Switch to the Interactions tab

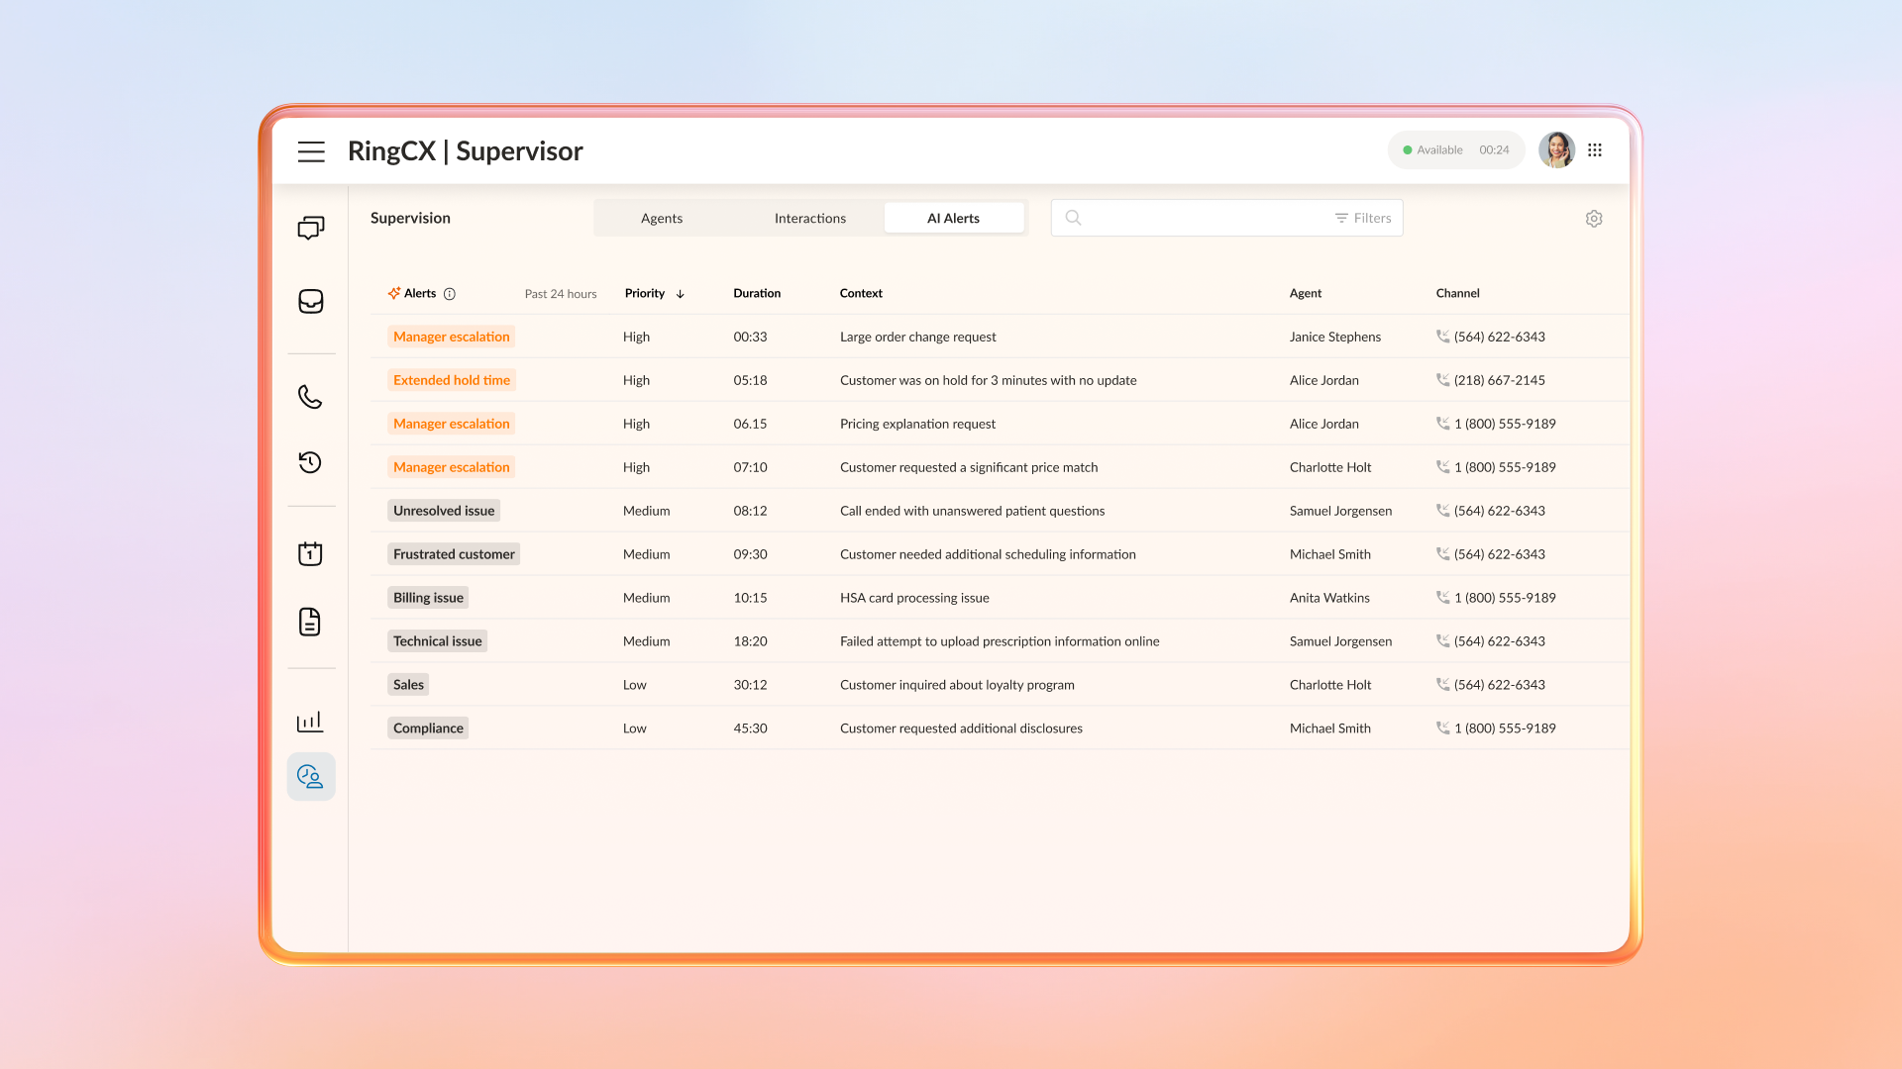click(x=809, y=218)
